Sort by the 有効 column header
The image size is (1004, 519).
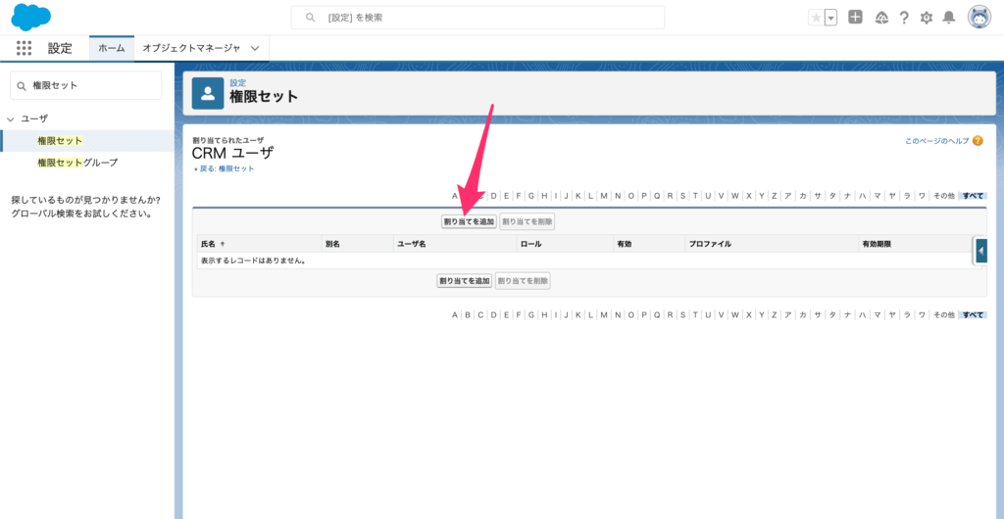pyautogui.click(x=625, y=244)
